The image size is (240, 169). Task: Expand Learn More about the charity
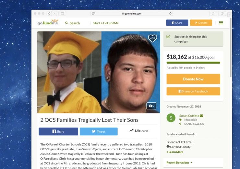click(x=175, y=152)
